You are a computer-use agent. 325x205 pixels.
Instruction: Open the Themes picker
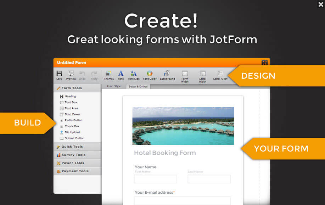click(x=108, y=75)
